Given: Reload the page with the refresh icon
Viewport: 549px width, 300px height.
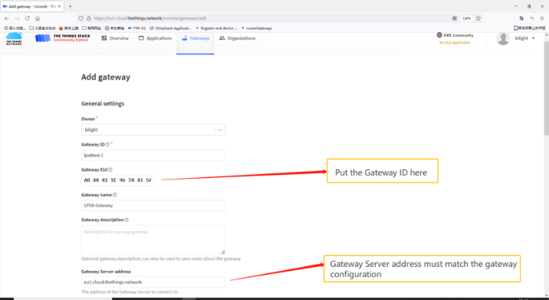Looking at the screenshot, I should (x=28, y=18).
